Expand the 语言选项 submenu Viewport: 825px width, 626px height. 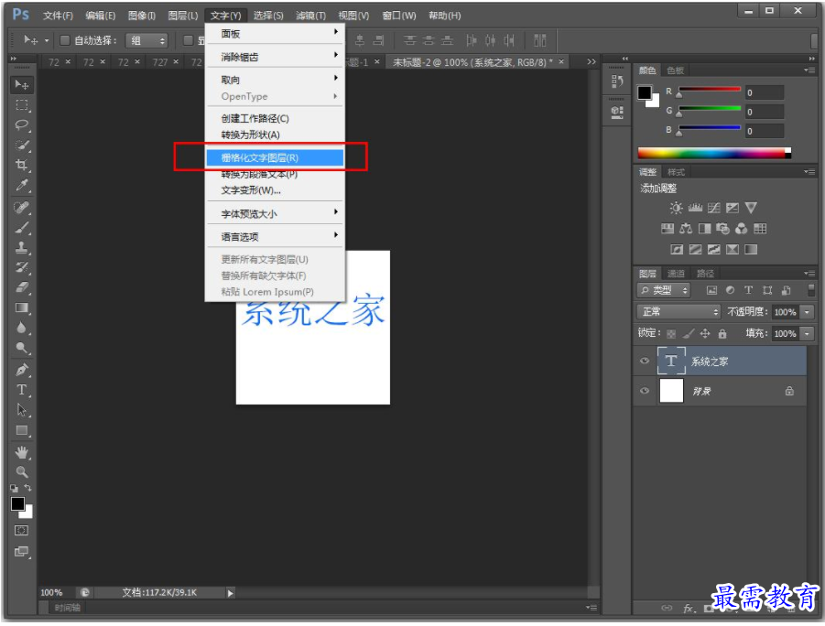click(x=275, y=237)
